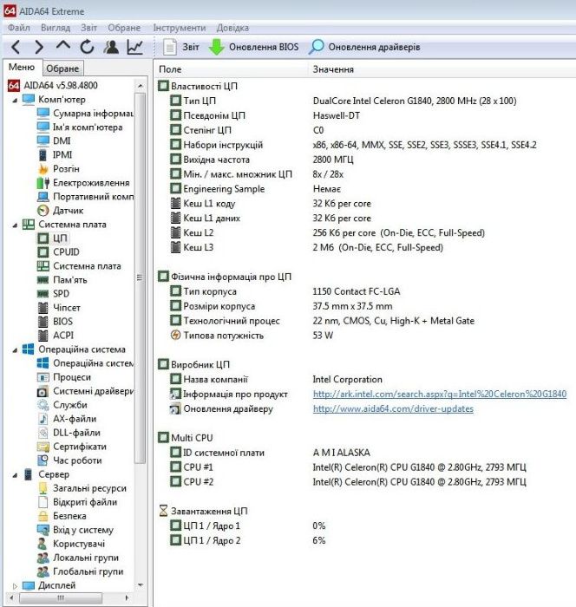This screenshot has height=607, width=576.
Task: Expand the Дисплей tree node
Action: [15, 585]
